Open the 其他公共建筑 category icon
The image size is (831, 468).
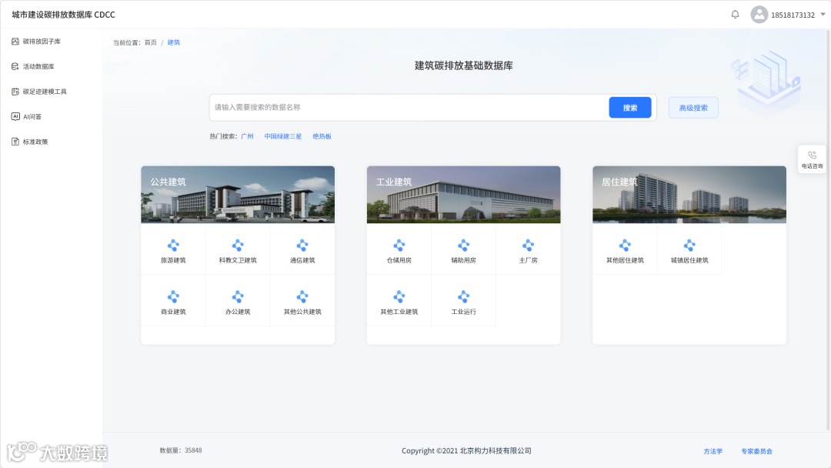(x=302, y=297)
